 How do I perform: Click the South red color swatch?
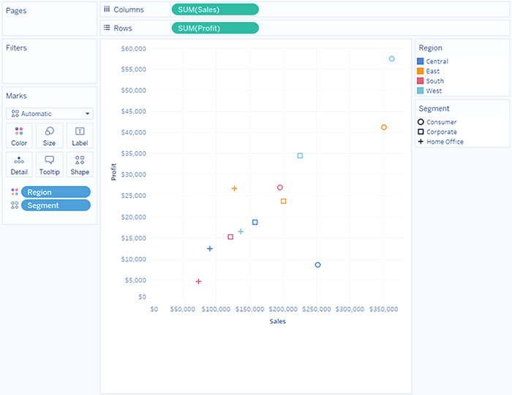coord(421,81)
